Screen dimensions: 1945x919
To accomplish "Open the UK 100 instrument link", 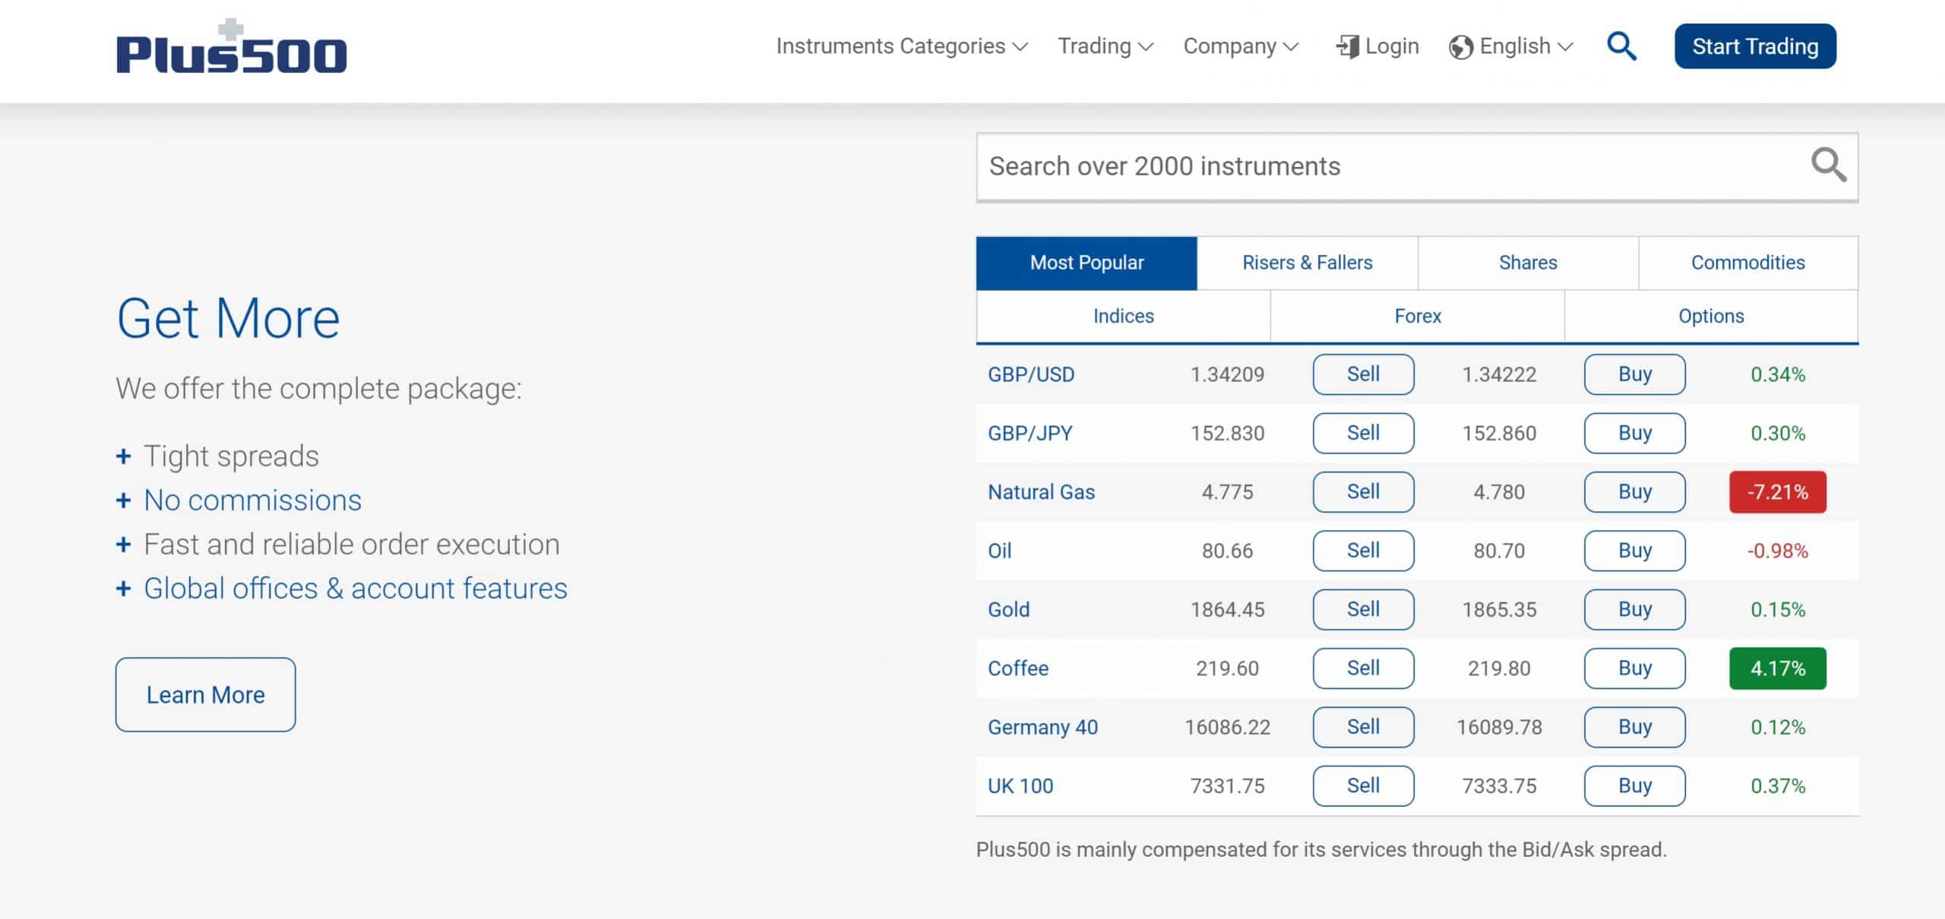I will coord(1020,786).
